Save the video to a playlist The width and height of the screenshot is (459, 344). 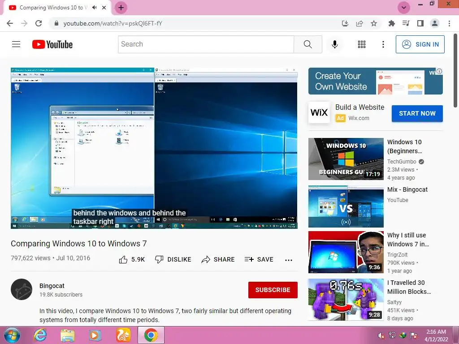(259, 259)
